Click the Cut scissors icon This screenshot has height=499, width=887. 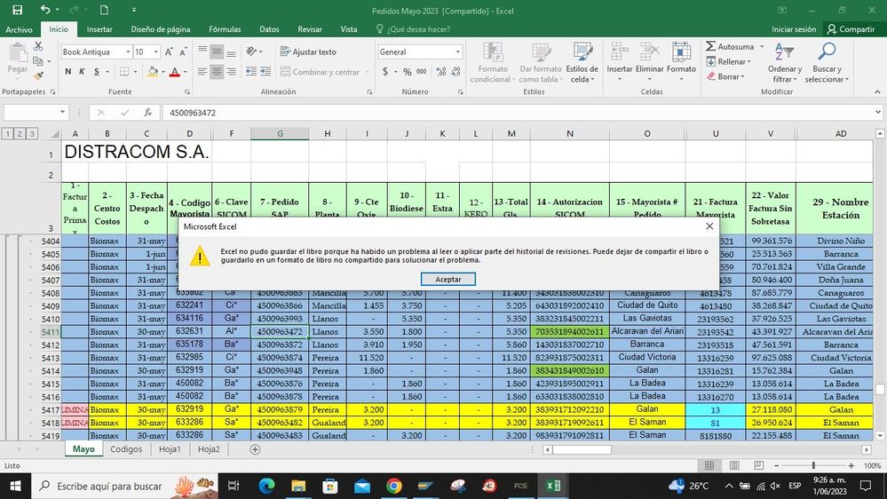38,46
